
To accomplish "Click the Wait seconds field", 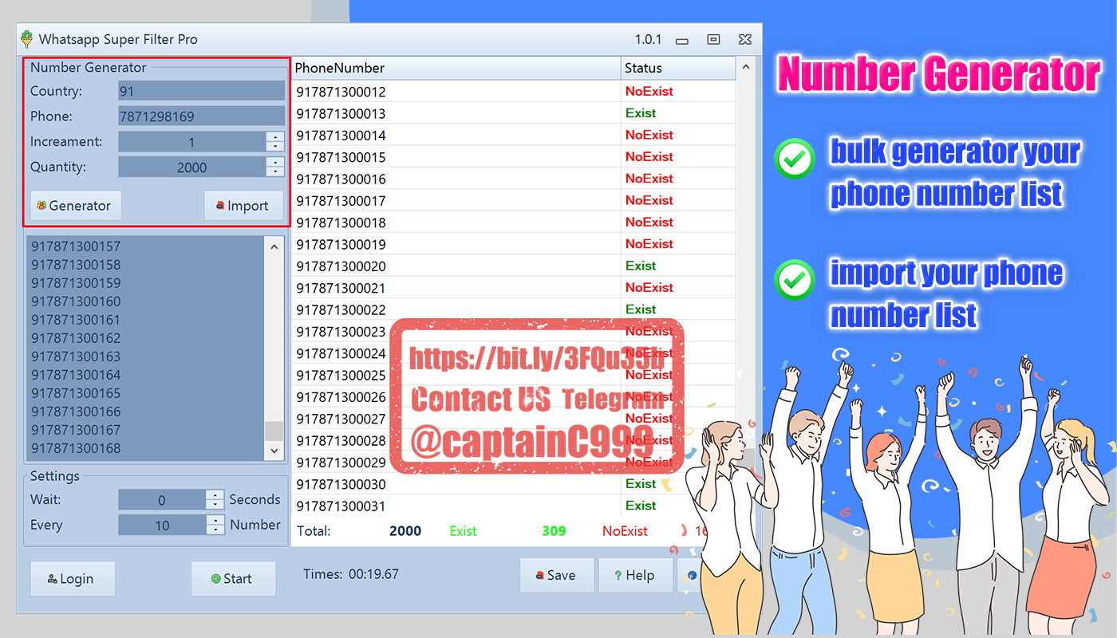I will (162, 500).
